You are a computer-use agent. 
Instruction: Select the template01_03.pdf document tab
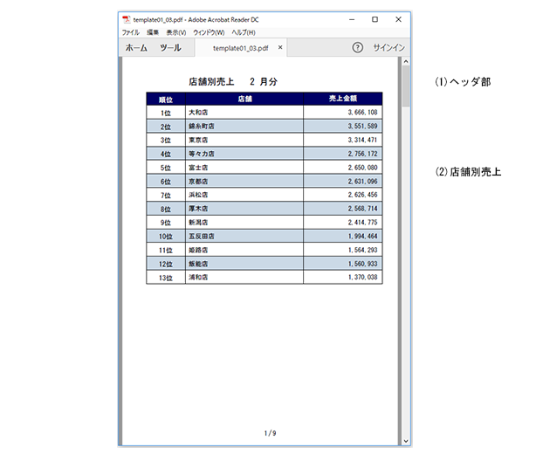click(241, 48)
